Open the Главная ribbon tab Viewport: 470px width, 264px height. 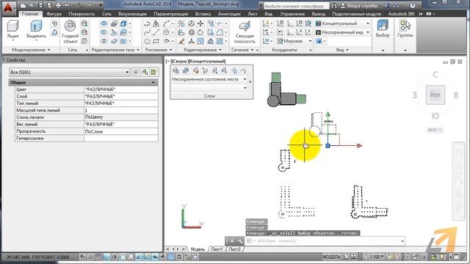click(x=30, y=14)
